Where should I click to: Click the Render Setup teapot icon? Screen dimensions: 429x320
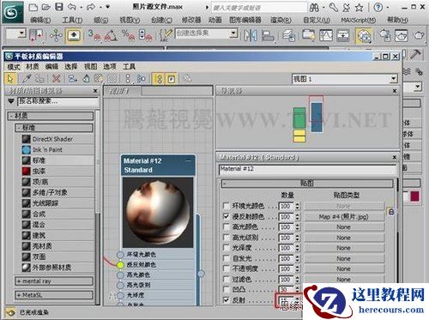point(384,35)
